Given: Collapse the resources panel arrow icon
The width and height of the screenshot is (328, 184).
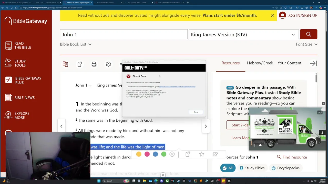Looking at the screenshot, I should tap(313, 63).
